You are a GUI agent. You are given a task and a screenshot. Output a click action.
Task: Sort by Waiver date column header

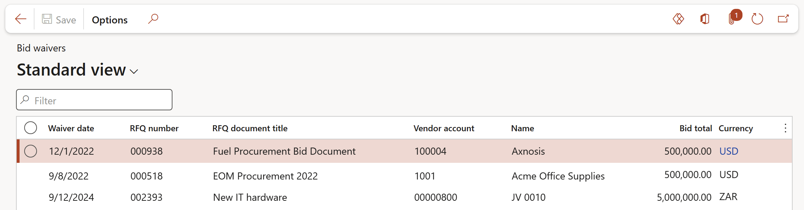71,128
